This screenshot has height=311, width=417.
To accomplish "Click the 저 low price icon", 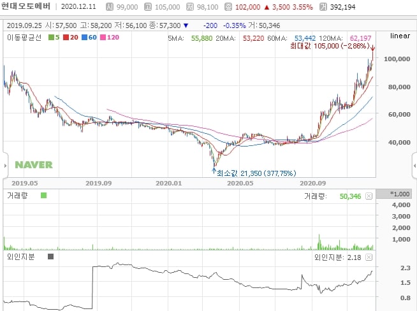I will tap(190, 6).
